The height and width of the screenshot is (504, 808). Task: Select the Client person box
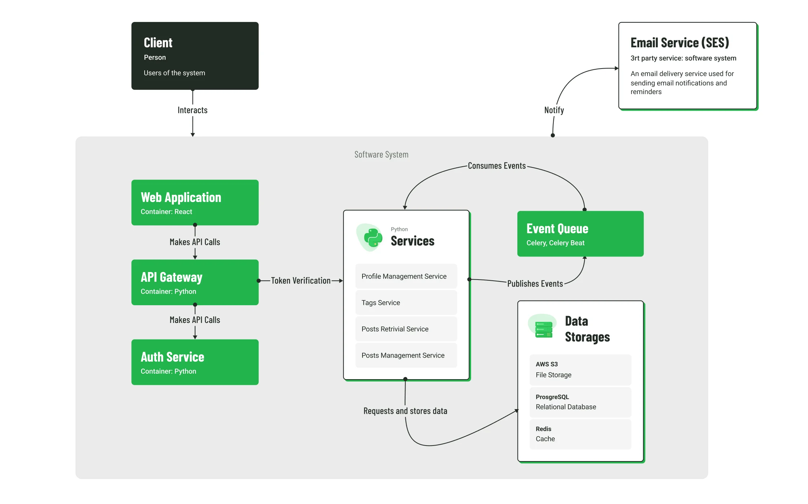195,56
